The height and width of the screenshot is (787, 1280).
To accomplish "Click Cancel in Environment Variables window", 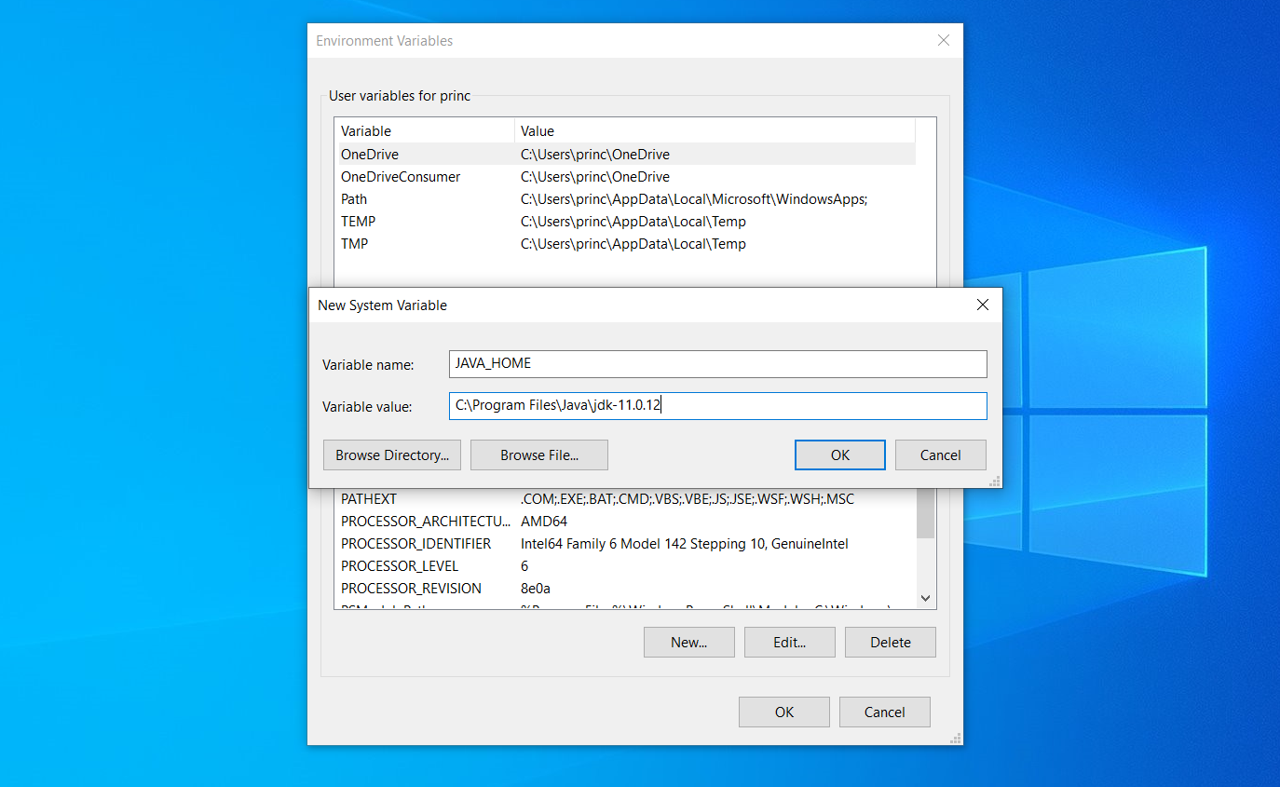I will [885, 712].
